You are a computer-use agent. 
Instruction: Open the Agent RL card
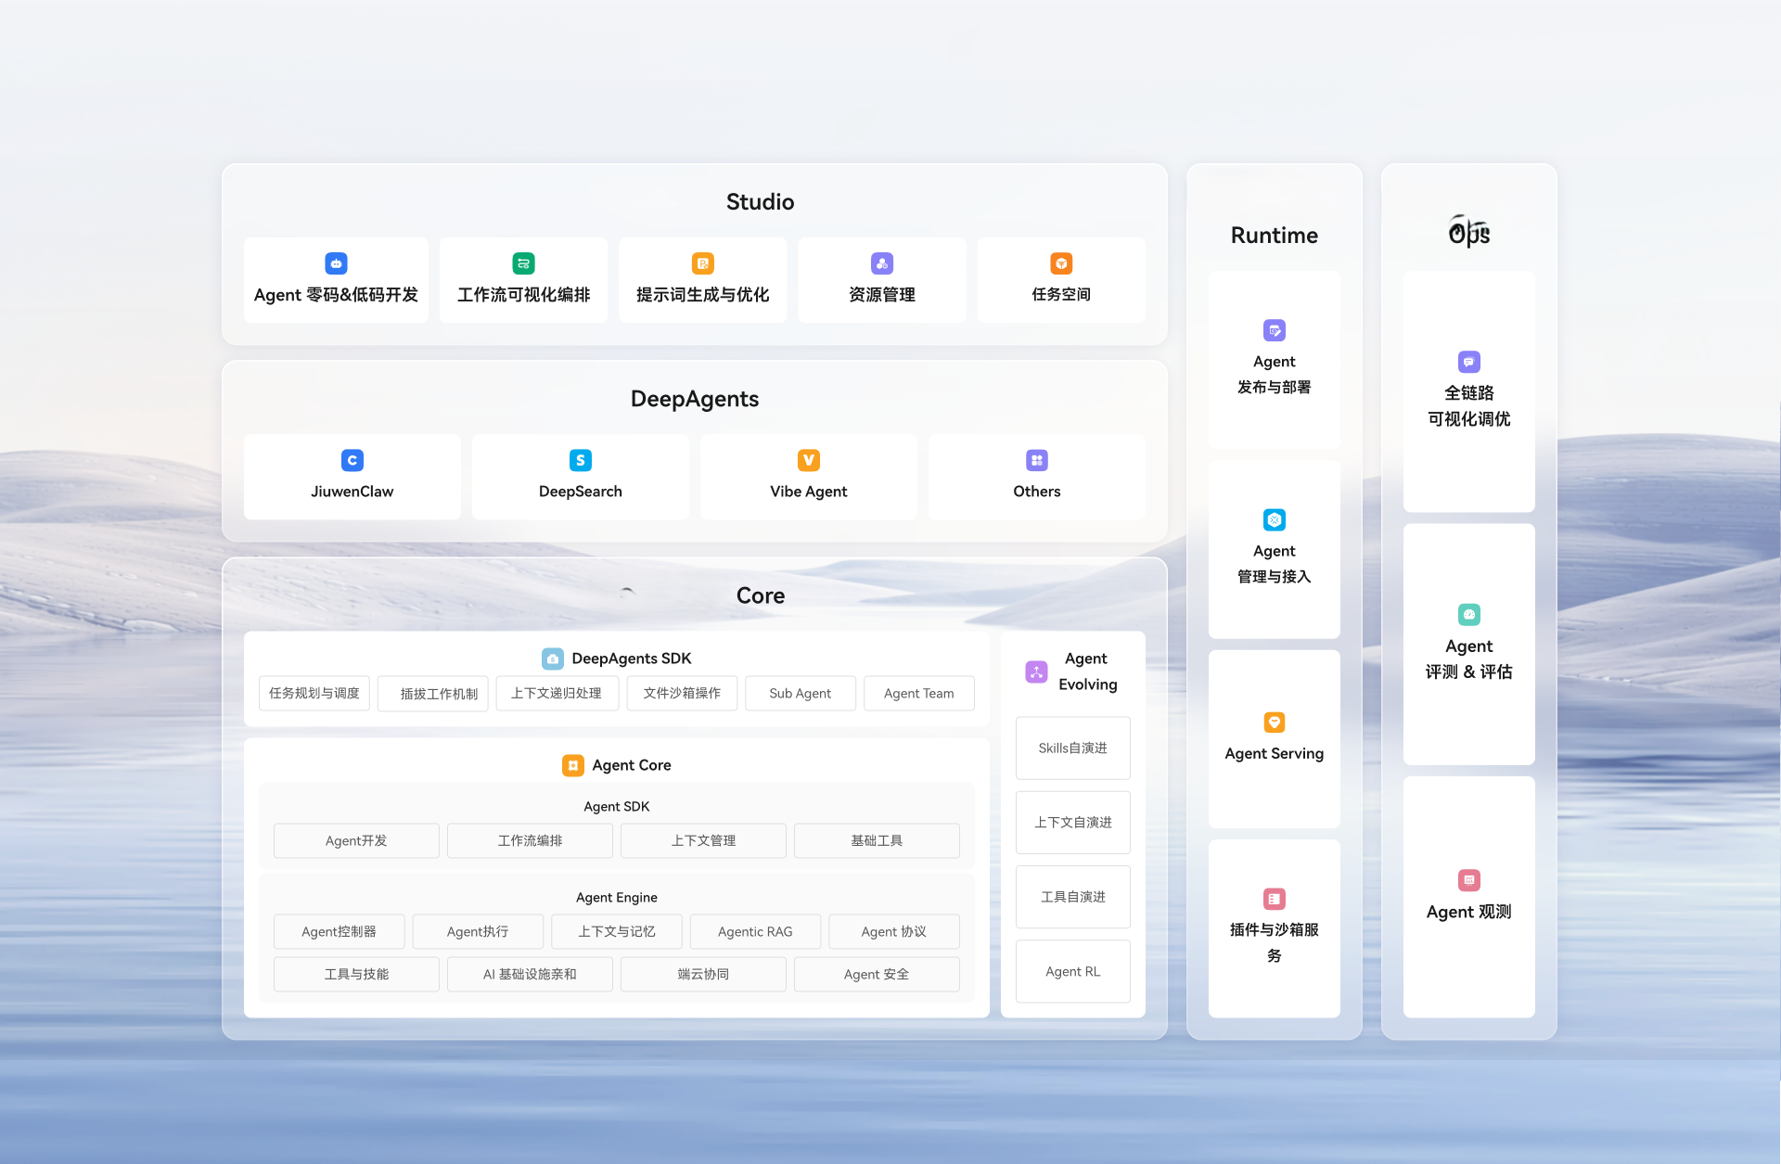pos(1073,971)
